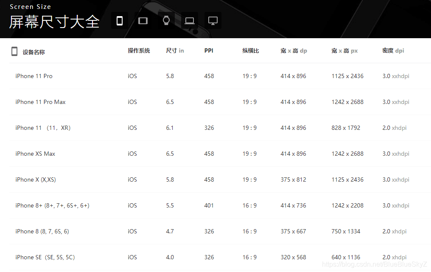The height and width of the screenshot is (272, 431).
Task: Click the phone icon beside 设备名称
Action: [x=14, y=51]
